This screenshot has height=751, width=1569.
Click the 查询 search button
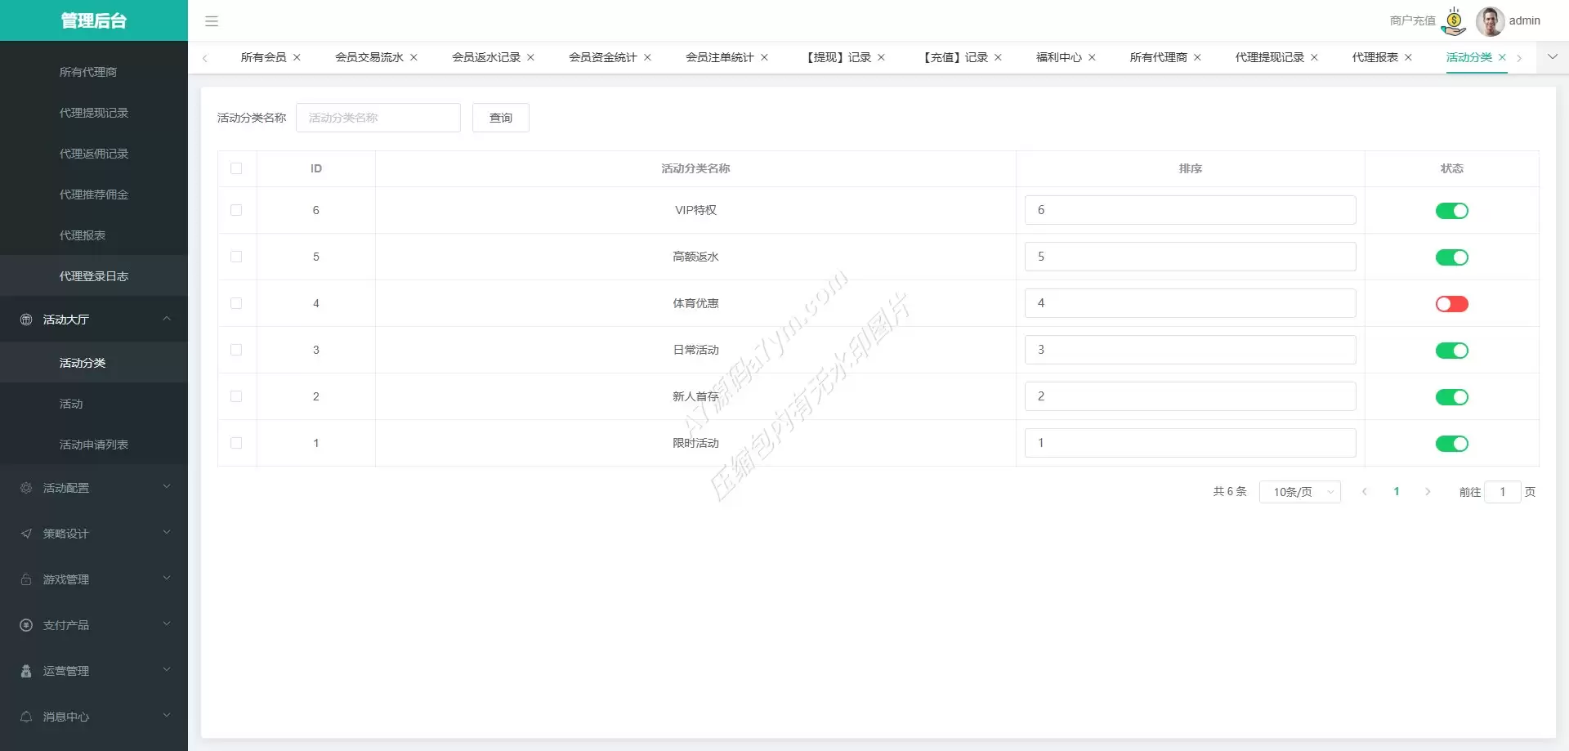pos(500,118)
